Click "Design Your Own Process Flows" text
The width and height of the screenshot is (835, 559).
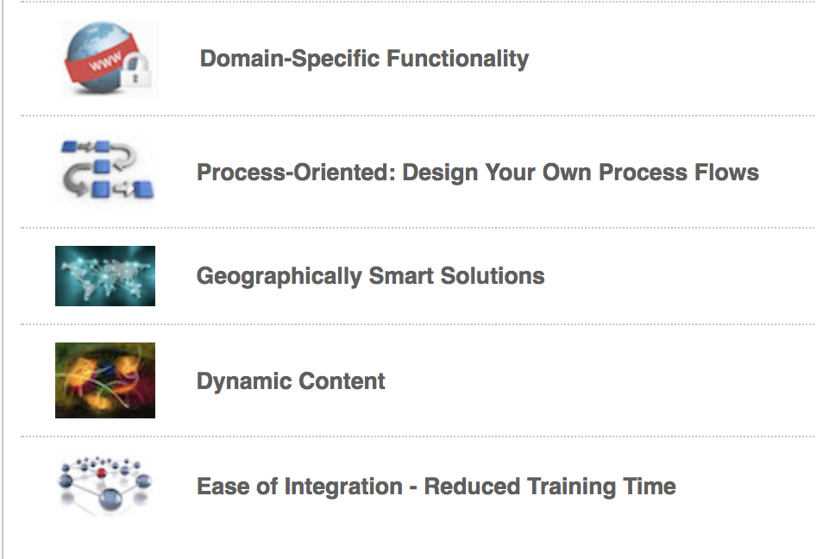click(581, 172)
